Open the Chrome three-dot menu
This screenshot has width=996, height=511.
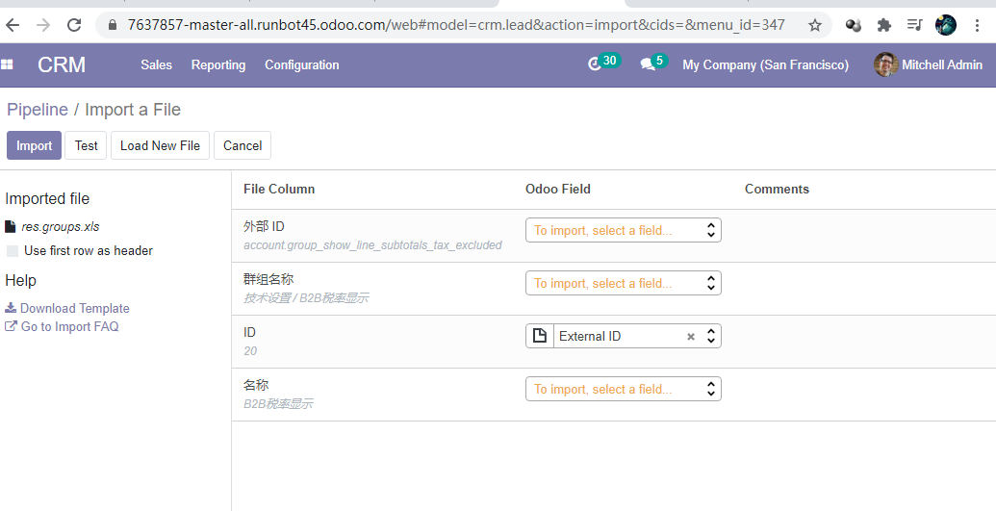977,25
